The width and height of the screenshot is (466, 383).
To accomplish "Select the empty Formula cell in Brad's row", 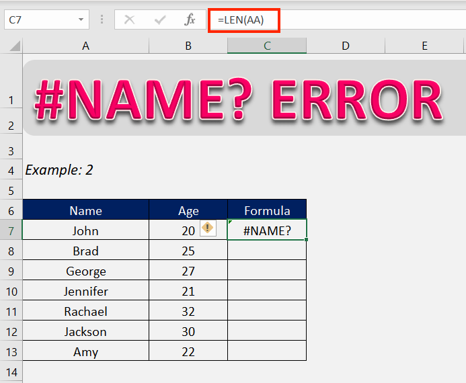I will [267, 250].
